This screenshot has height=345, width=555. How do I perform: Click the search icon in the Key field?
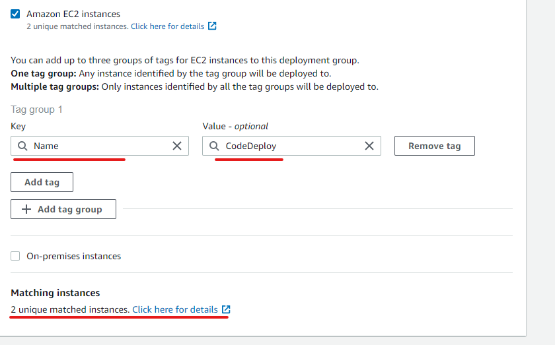tap(22, 146)
